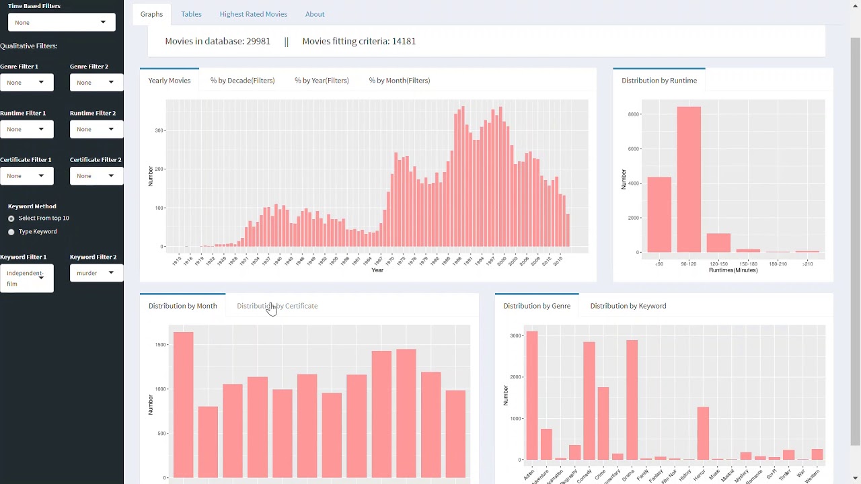
Task: Click the Action bar in genre chart
Action: 532,395
